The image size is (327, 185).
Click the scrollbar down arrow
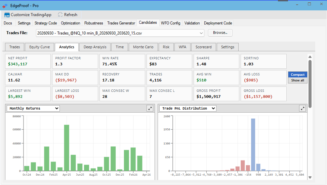[310, 177]
